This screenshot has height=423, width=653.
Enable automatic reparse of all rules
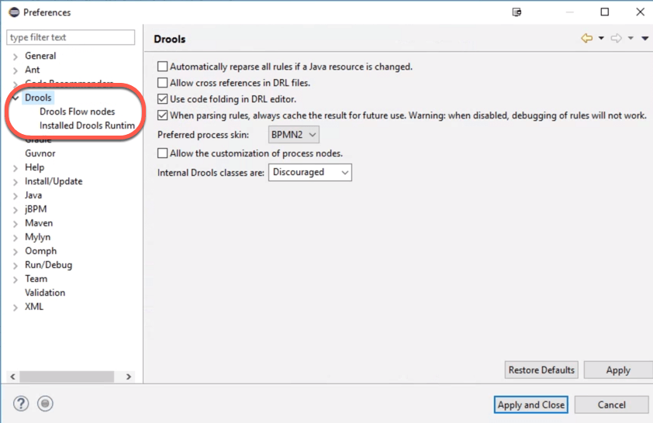tap(163, 67)
